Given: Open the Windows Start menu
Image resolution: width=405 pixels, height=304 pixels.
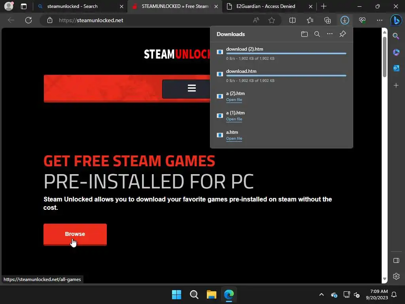Looking at the screenshot, I should coord(177,294).
